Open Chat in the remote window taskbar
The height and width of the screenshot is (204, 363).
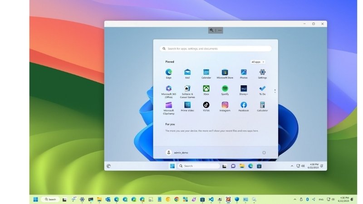(233, 166)
